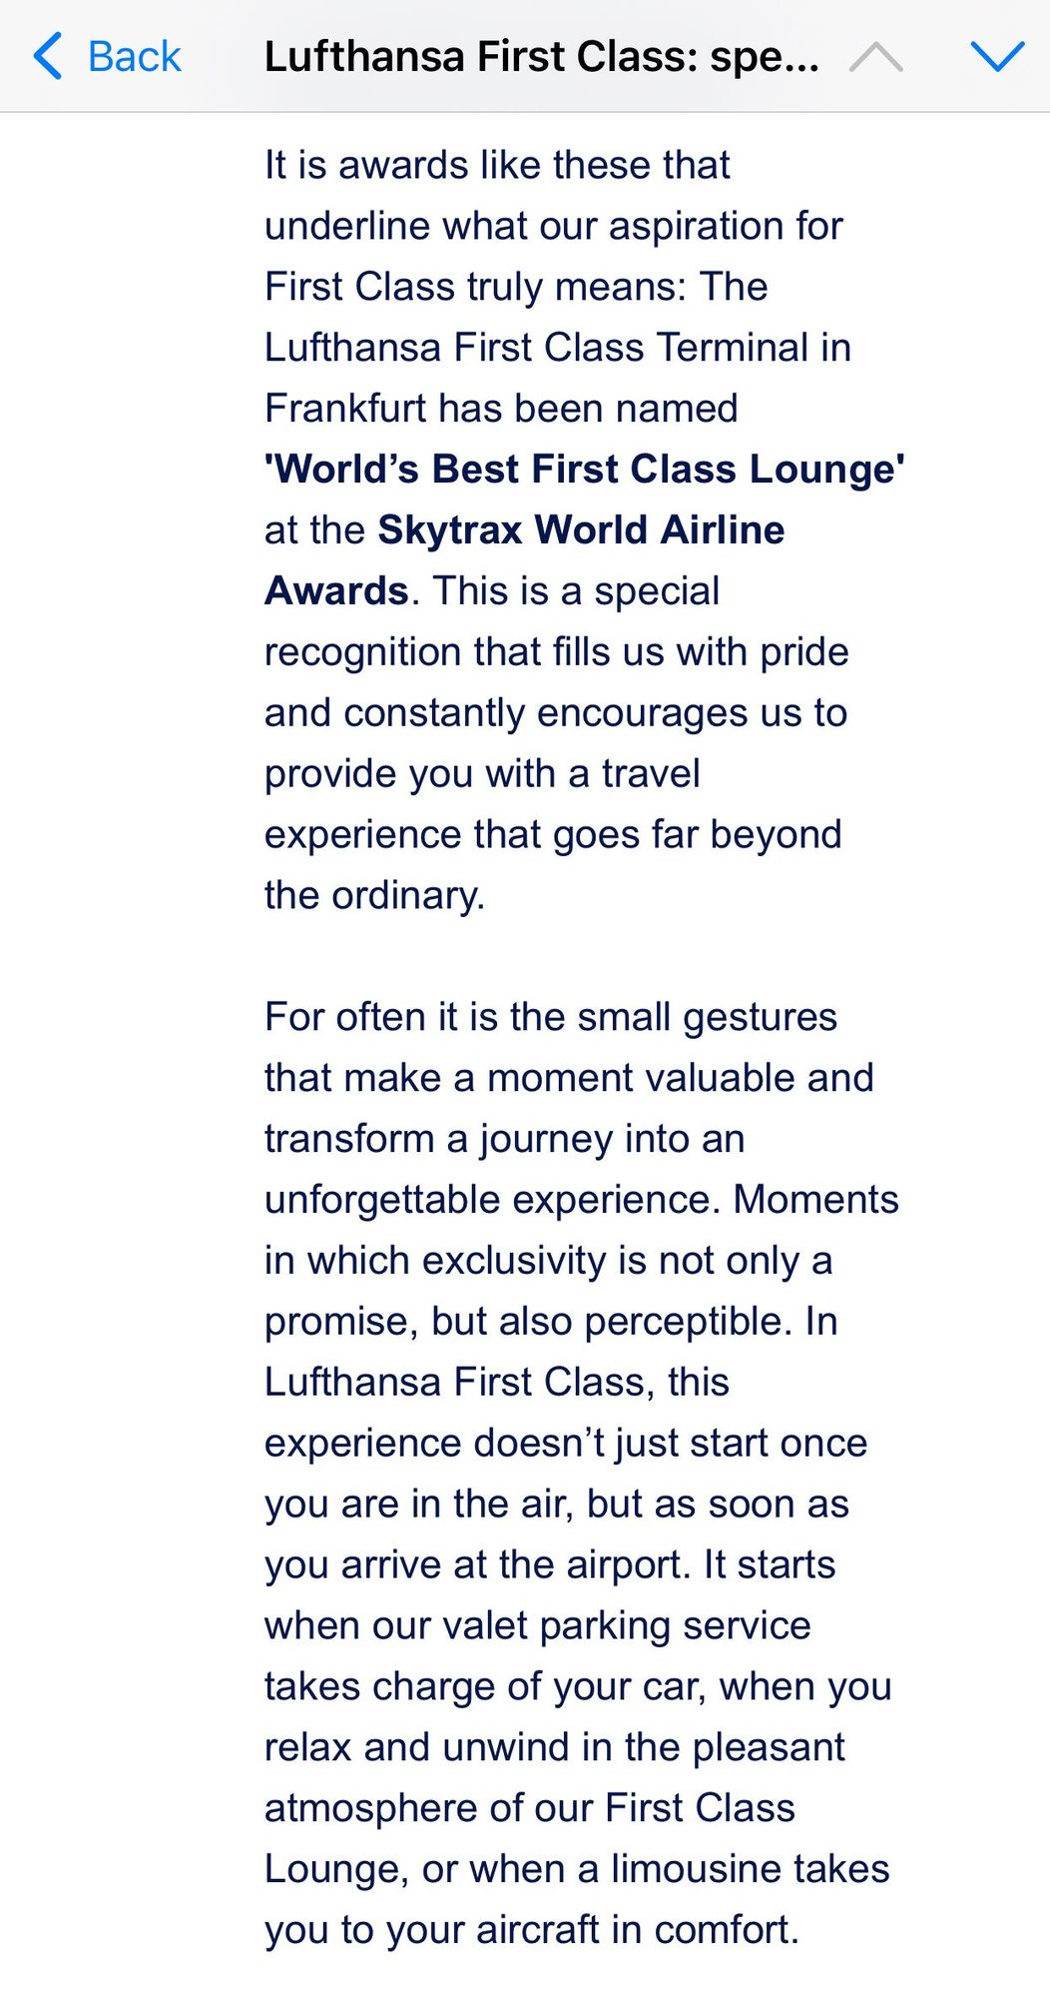Image resolution: width=1050 pixels, height=1998 pixels.
Task: Tap the Back label in header
Action: (x=134, y=57)
